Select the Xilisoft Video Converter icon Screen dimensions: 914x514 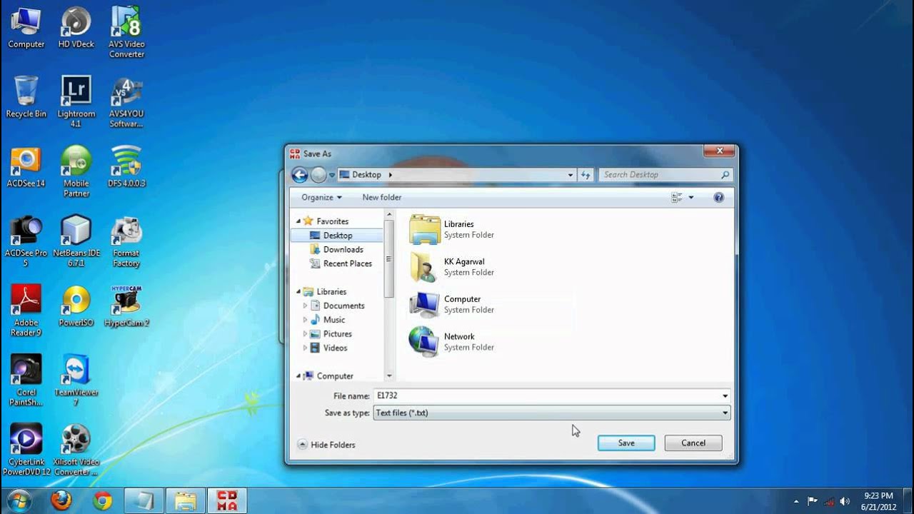(x=76, y=450)
